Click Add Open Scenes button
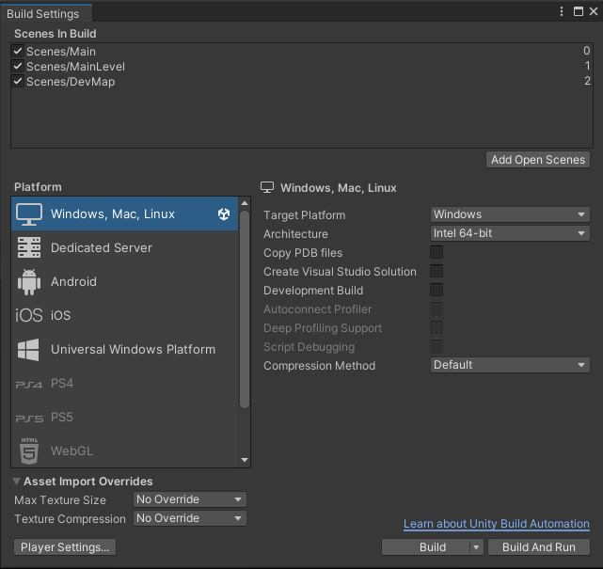Image resolution: width=603 pixels, height=569 pixels. pos(538,160)
